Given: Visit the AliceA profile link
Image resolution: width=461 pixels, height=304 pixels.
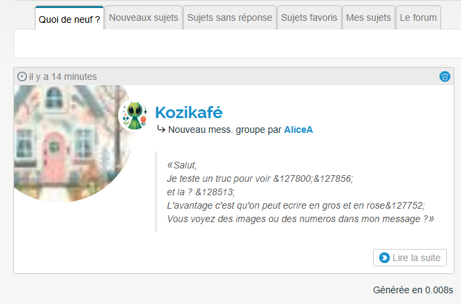Looking at the screenshot, I should point(298,130).
